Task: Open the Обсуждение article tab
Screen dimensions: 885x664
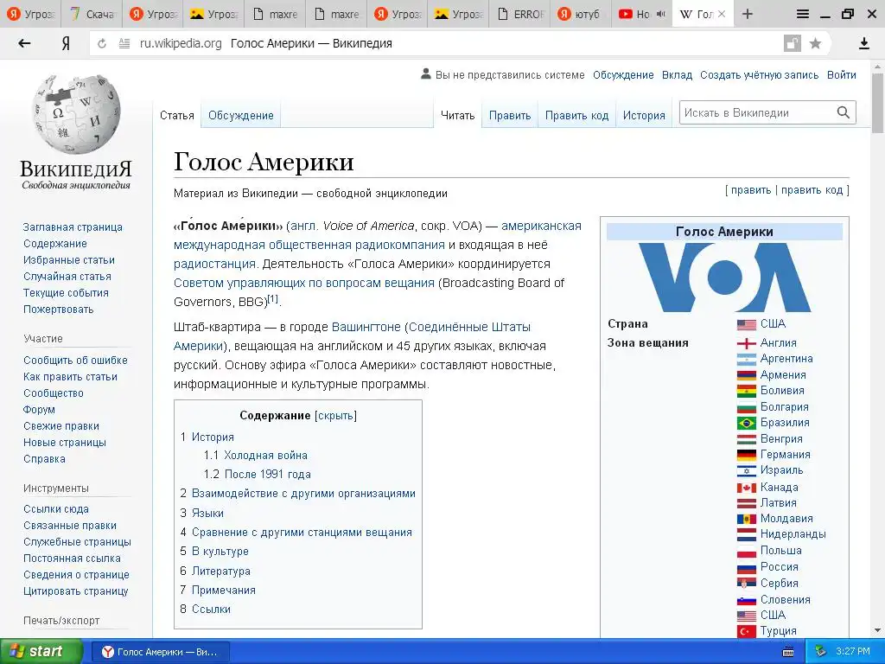Action: pyautogui.click(x=240, y=115)
